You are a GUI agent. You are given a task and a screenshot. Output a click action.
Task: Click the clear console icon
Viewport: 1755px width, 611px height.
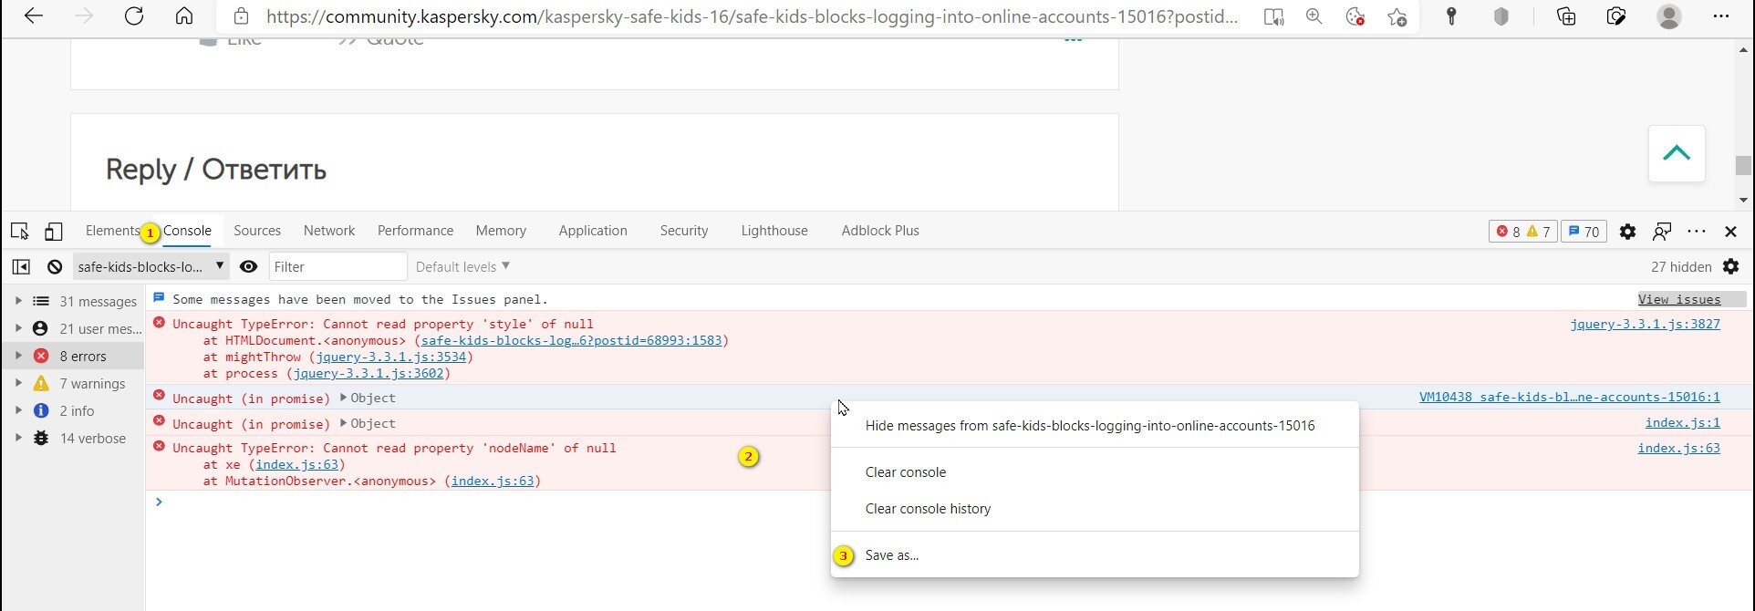(55, 267)
